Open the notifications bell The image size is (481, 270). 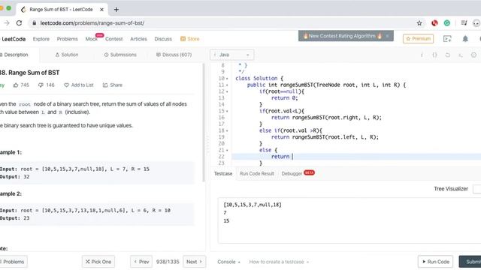465,39
